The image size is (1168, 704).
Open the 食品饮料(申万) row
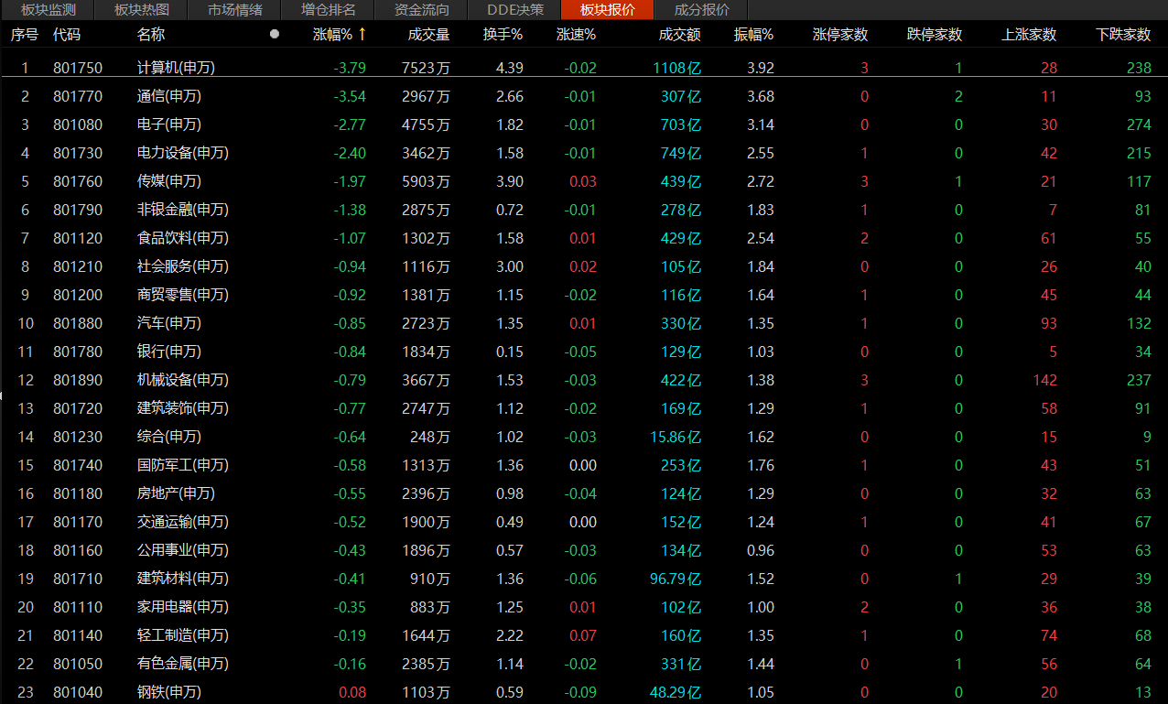coord(584,238)
